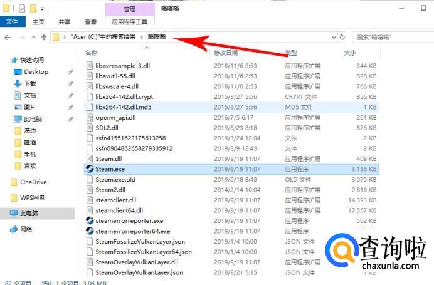Select file name libx264-142.dll.md5
Viewport: 434px width, 285px height.
[x=124, y=107]
